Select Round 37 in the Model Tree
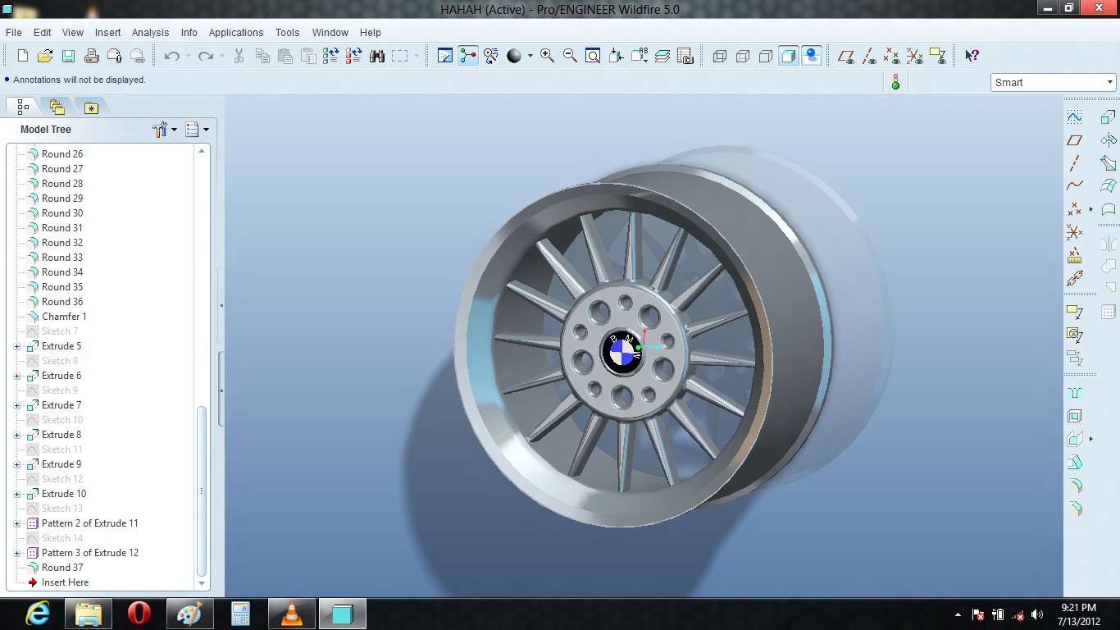 click(x=62, y=568)
